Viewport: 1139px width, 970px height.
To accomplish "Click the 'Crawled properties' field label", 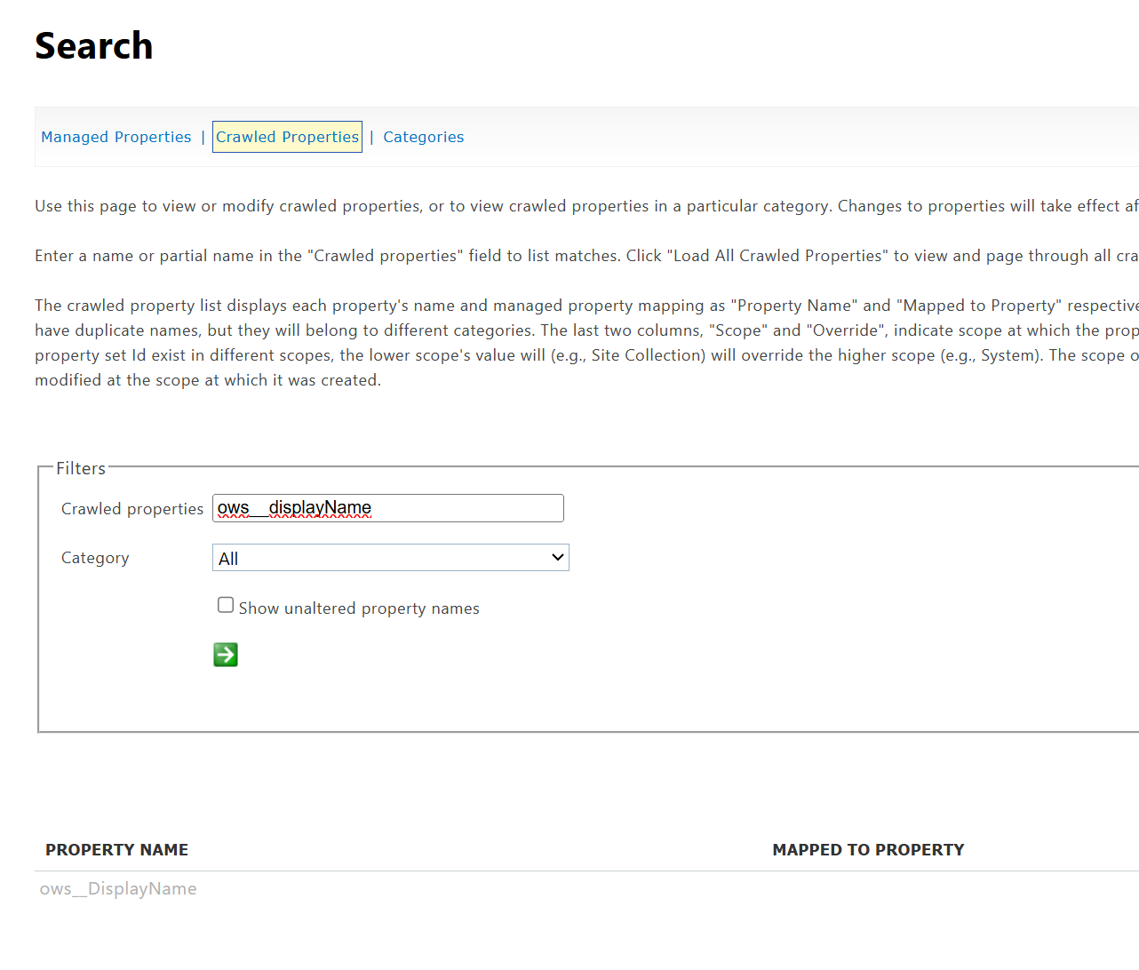I will [132, 509].
